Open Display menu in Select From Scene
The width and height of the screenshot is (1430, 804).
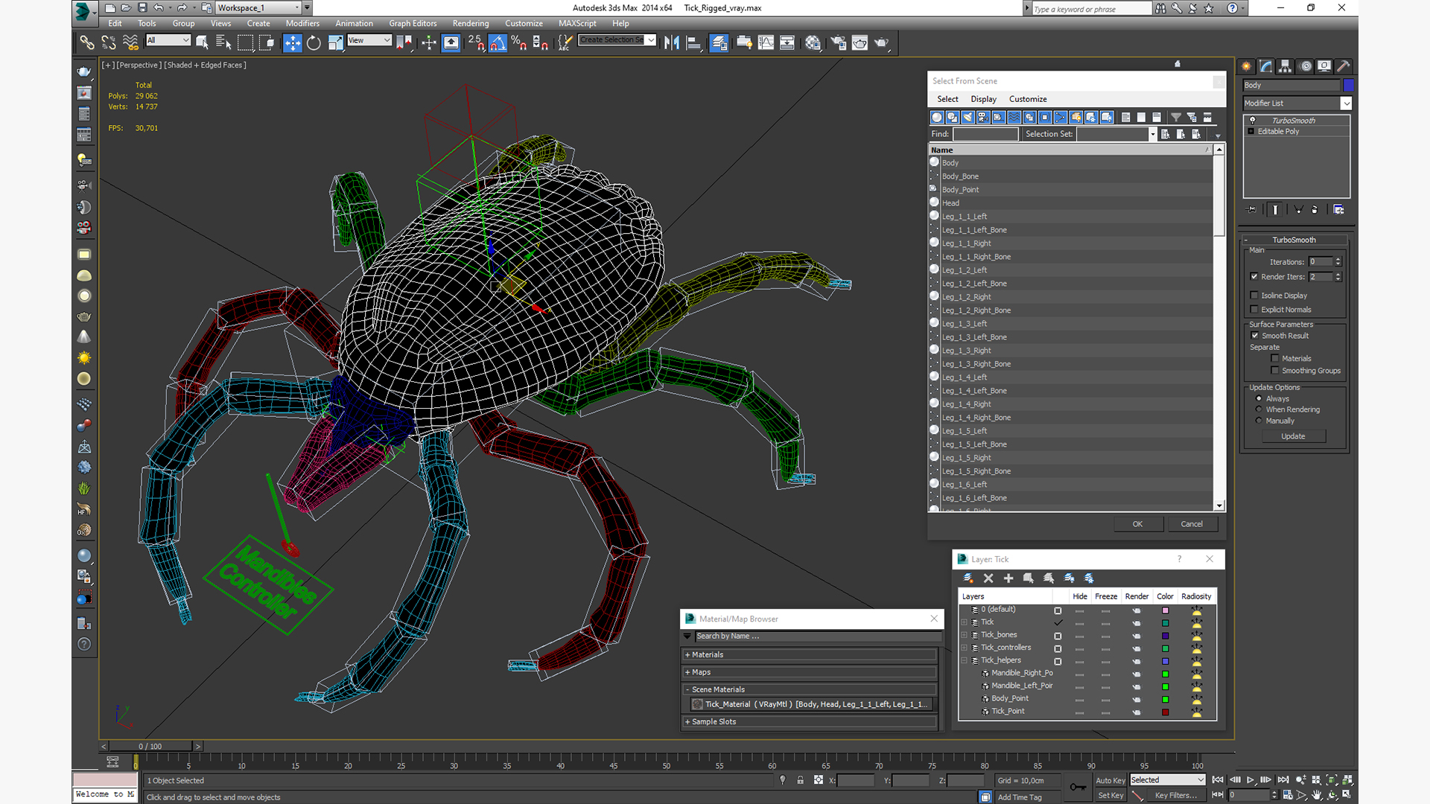pyautogui.click(x=983, y=99)
